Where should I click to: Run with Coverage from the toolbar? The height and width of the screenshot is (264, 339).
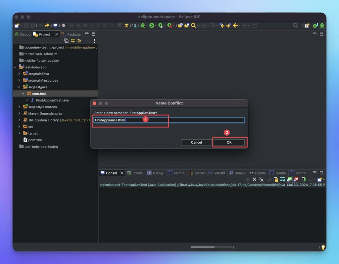(x=161, y=26)
